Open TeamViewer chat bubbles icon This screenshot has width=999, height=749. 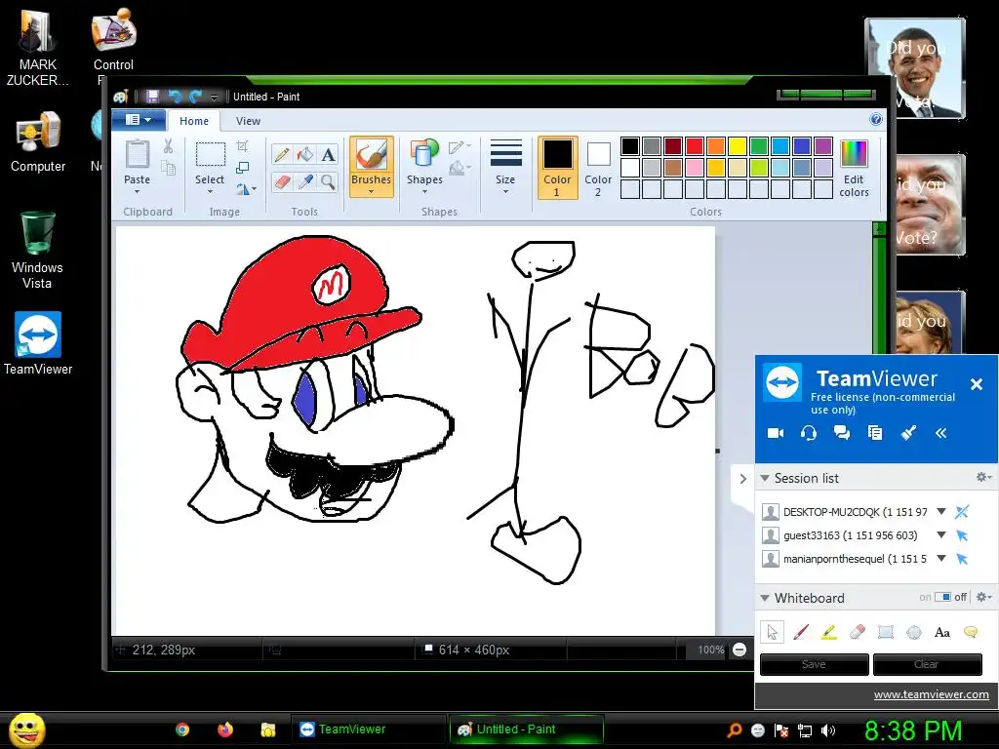tap(842, 433)
